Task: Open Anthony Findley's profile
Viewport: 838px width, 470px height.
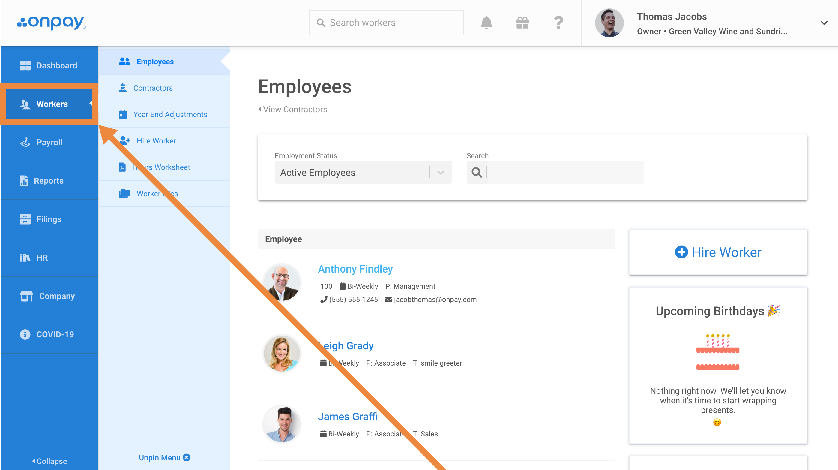Action: coord(355,269)
